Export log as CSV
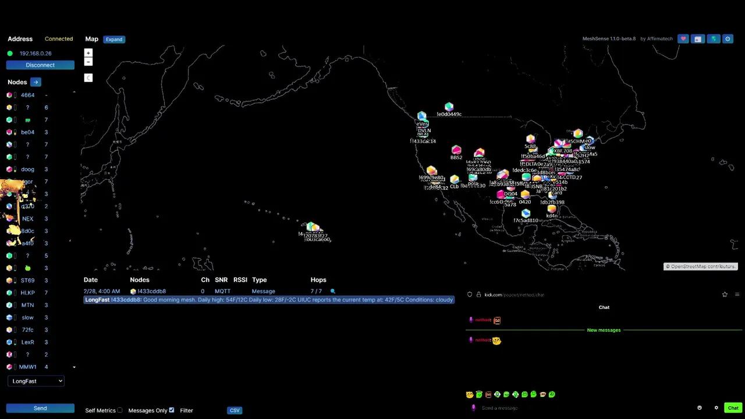 235,410
